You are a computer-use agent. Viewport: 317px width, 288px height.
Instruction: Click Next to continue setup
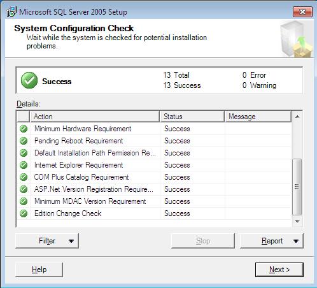279,270
